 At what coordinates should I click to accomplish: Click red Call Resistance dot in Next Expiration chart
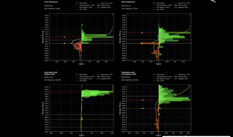[142, 33]
